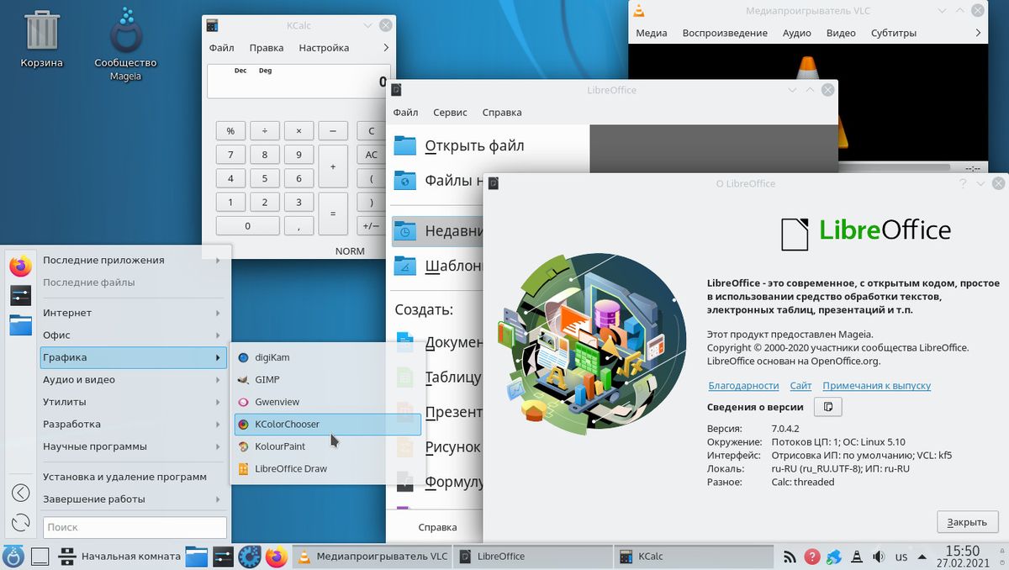Click the Поиск search field in the menu
Screen dimensions: 1009x570
pos(134,527)
